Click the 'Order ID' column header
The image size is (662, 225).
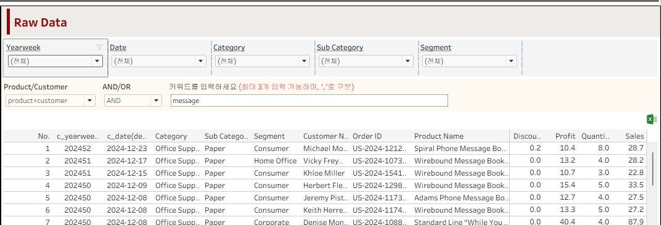367,136
